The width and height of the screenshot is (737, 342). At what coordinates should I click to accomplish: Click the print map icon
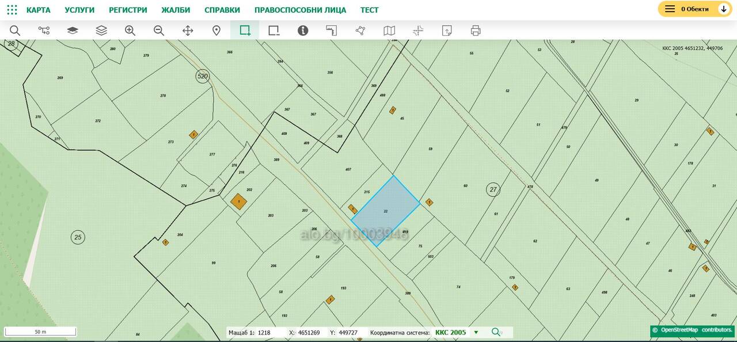(x=476, y=31)
